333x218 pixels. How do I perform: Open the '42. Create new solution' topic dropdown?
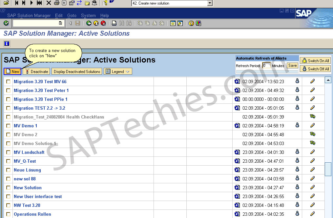[210, 3]
